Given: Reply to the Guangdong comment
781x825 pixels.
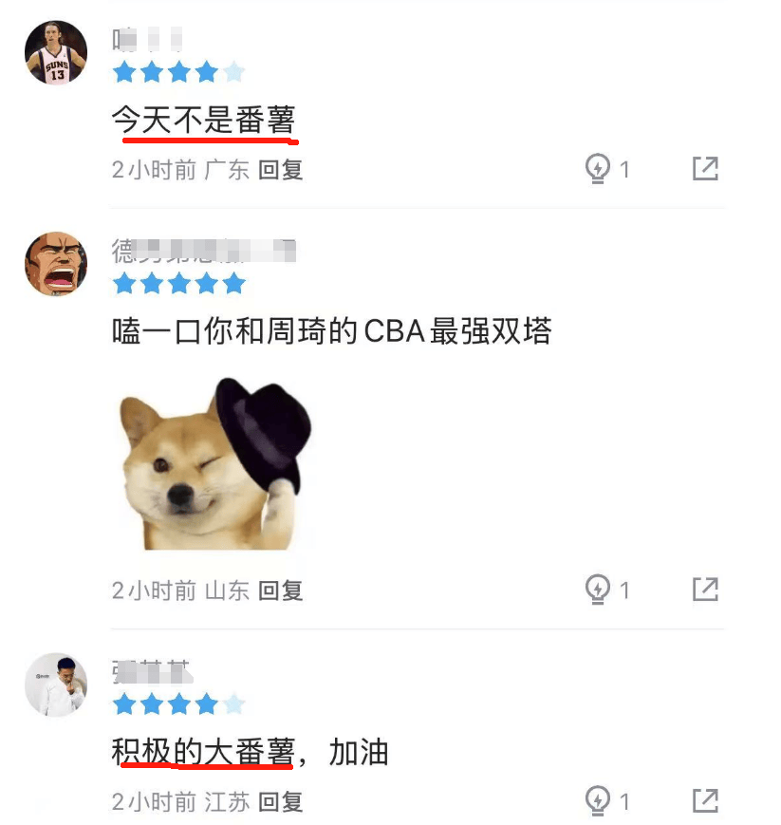Looking at the screenshot, I should (280, 170).
